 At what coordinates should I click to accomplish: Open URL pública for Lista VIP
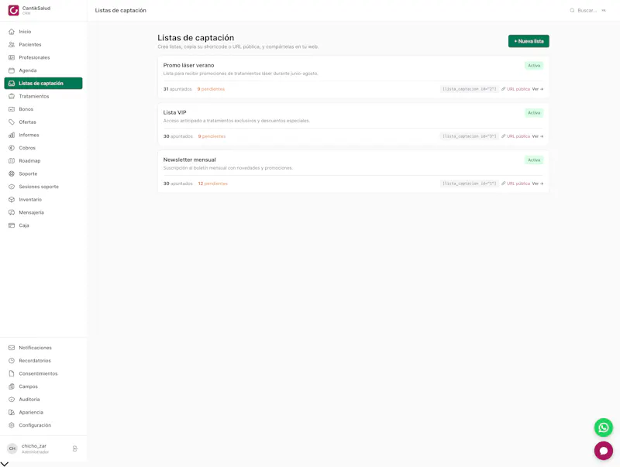coord(515,136)
